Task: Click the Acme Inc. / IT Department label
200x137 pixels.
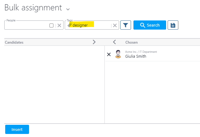Action: [141, 52]
